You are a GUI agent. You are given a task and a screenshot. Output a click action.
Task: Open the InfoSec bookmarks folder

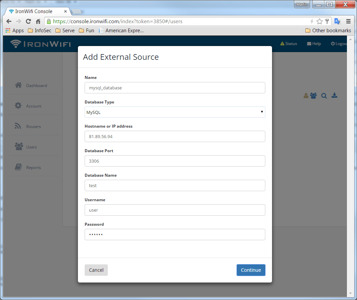coord(39,31)
